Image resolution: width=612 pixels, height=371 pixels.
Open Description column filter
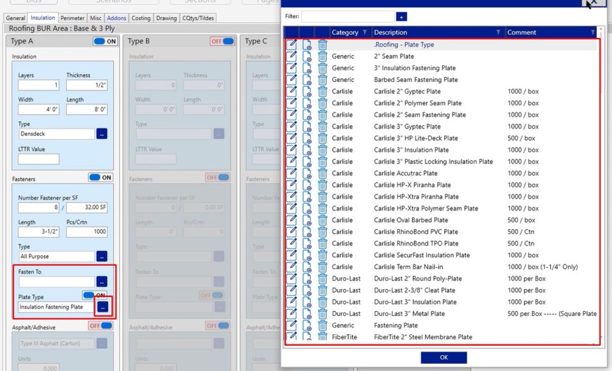click(498, 32)
